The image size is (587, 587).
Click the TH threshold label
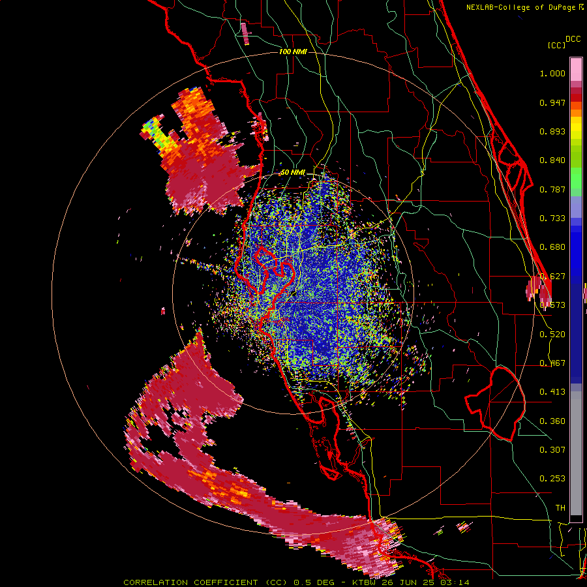(x=560, y=508)
